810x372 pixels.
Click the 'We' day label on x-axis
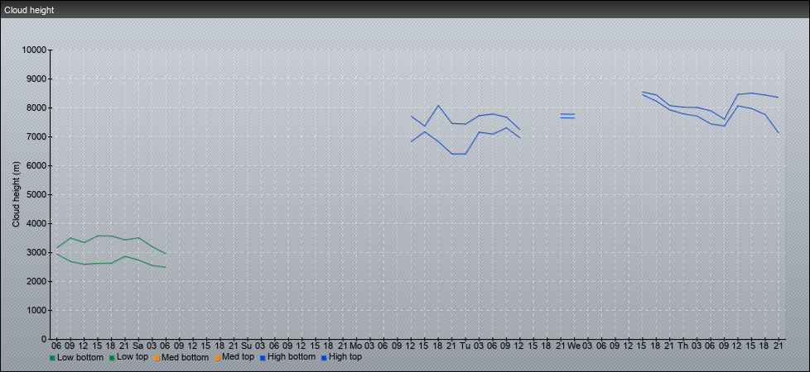[x=574, y=346]
